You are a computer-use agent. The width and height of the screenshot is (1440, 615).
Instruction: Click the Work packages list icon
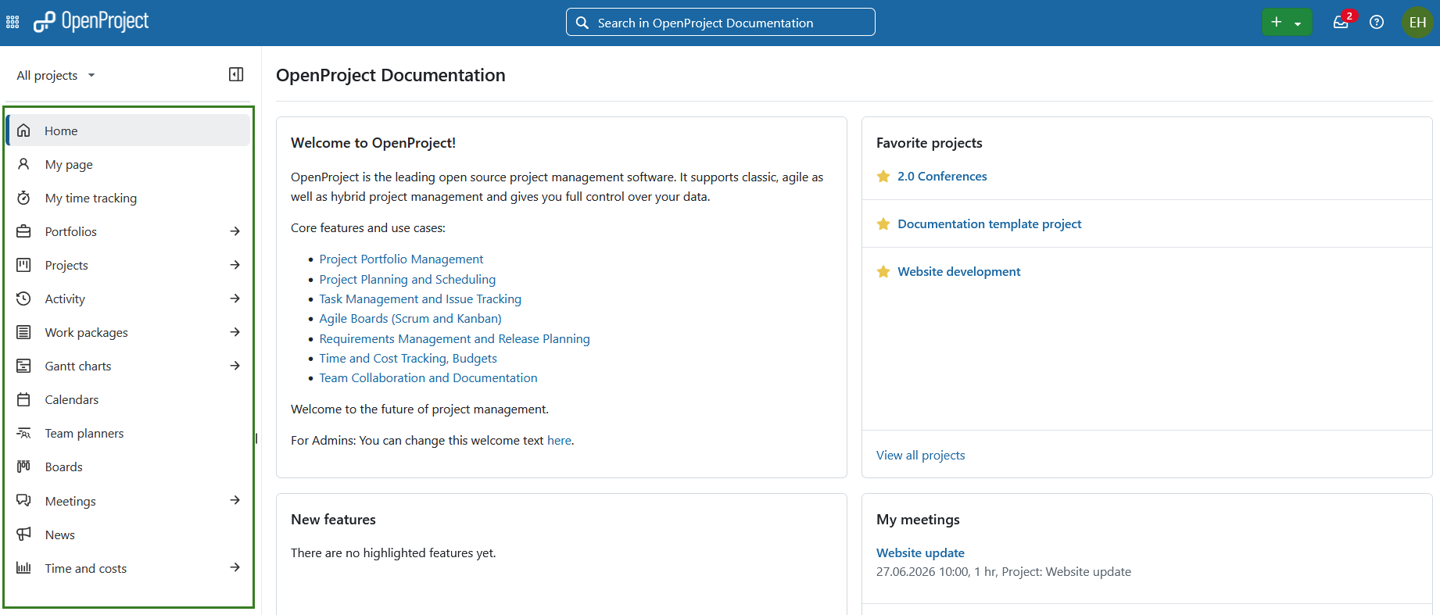coord(24,332)
